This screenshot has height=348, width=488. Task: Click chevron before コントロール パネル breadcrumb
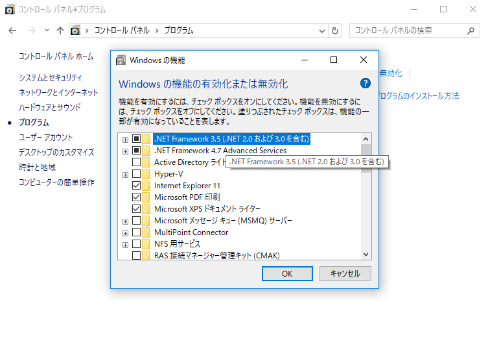[x=87, y=31]
